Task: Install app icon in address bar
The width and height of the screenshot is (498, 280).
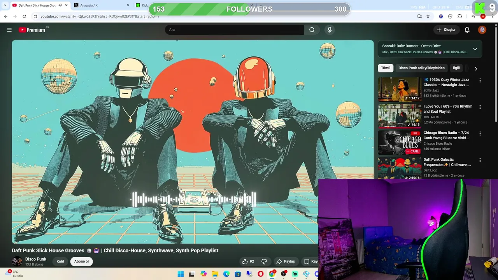Action: pyautogui.click(x=419, y=16)
